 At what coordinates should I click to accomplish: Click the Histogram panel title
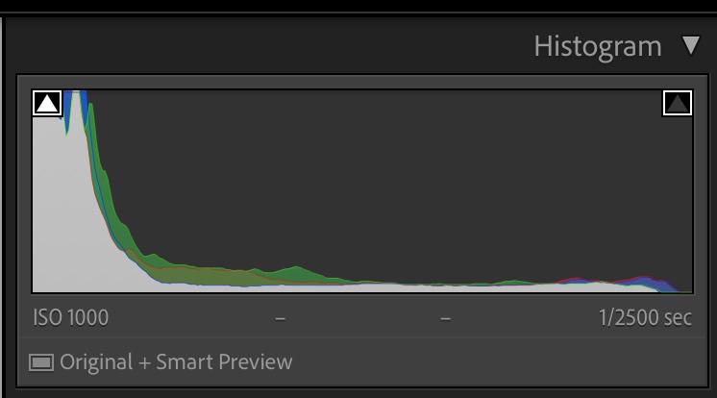[x=598, y=47]
